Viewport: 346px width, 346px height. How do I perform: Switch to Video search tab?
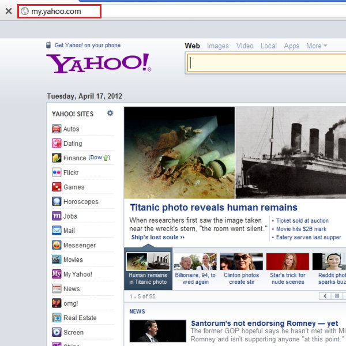tap(245, 46)
